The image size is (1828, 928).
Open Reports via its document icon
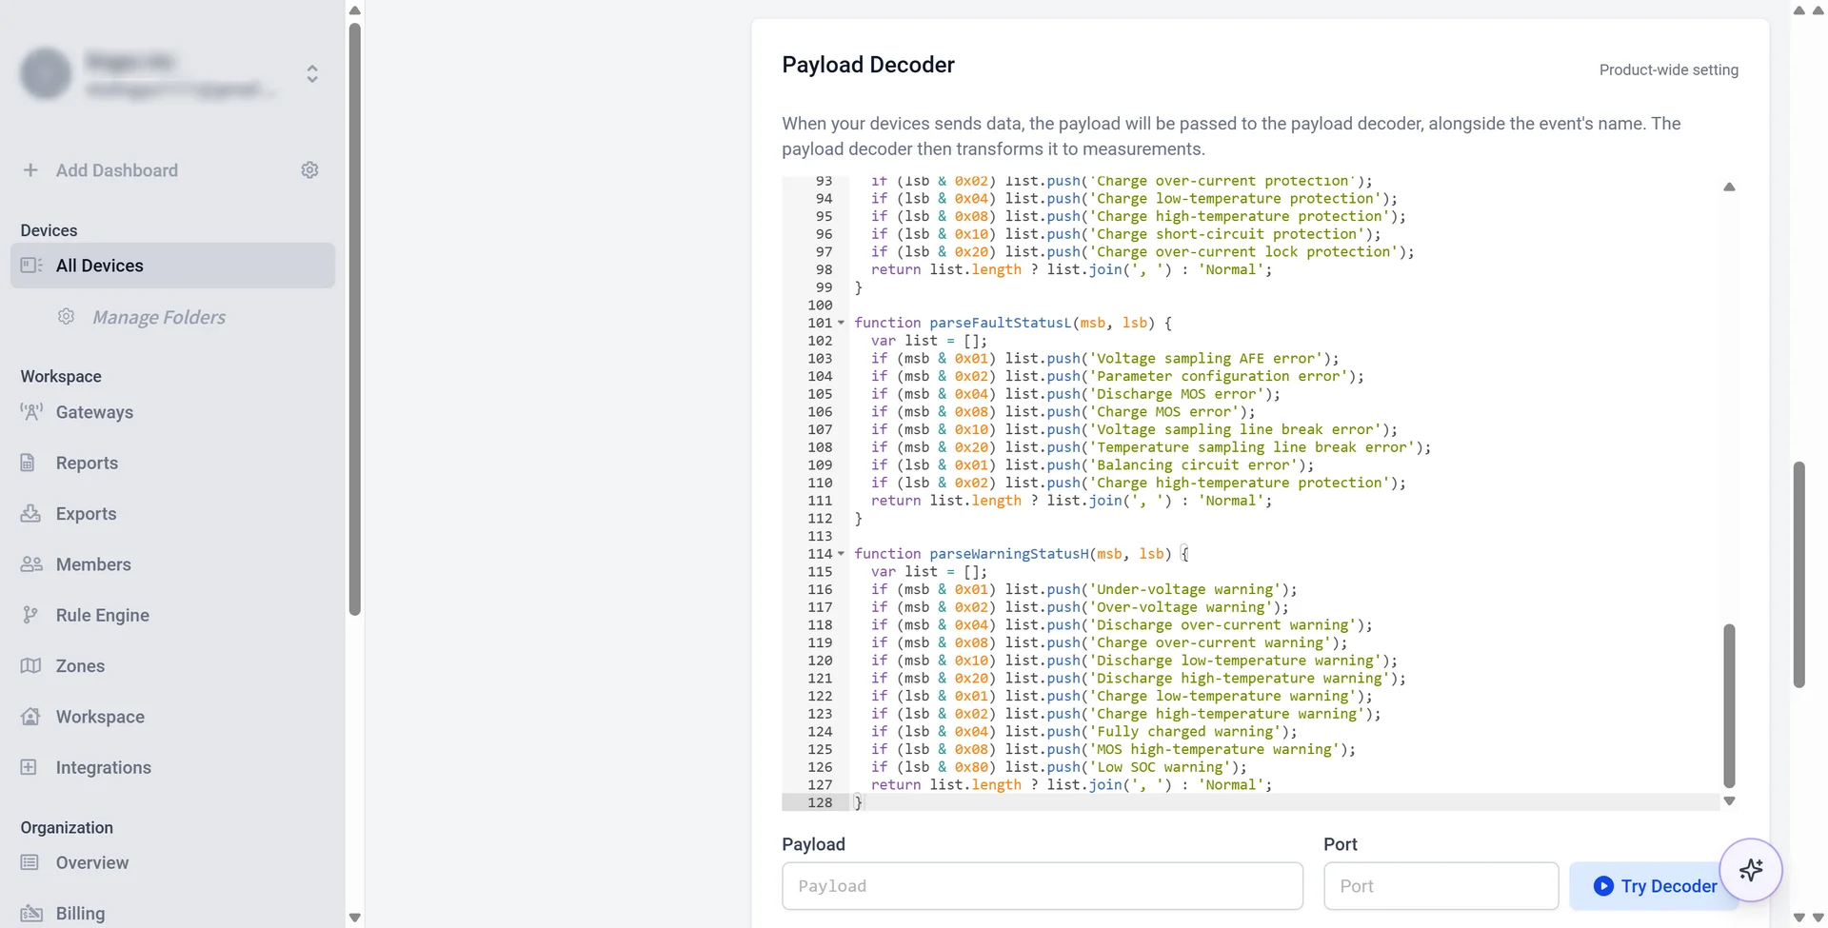click(29, 463)
